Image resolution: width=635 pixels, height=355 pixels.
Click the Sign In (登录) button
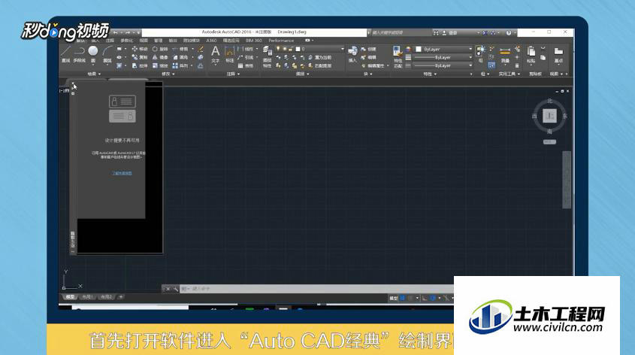pyautogui.click(x=449, y=32)
